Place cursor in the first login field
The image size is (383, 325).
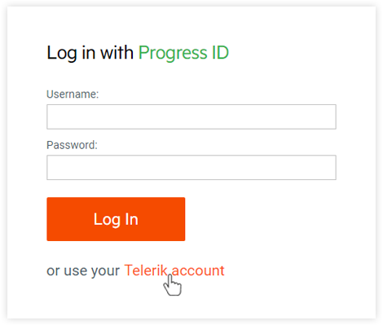click(191, 116)
